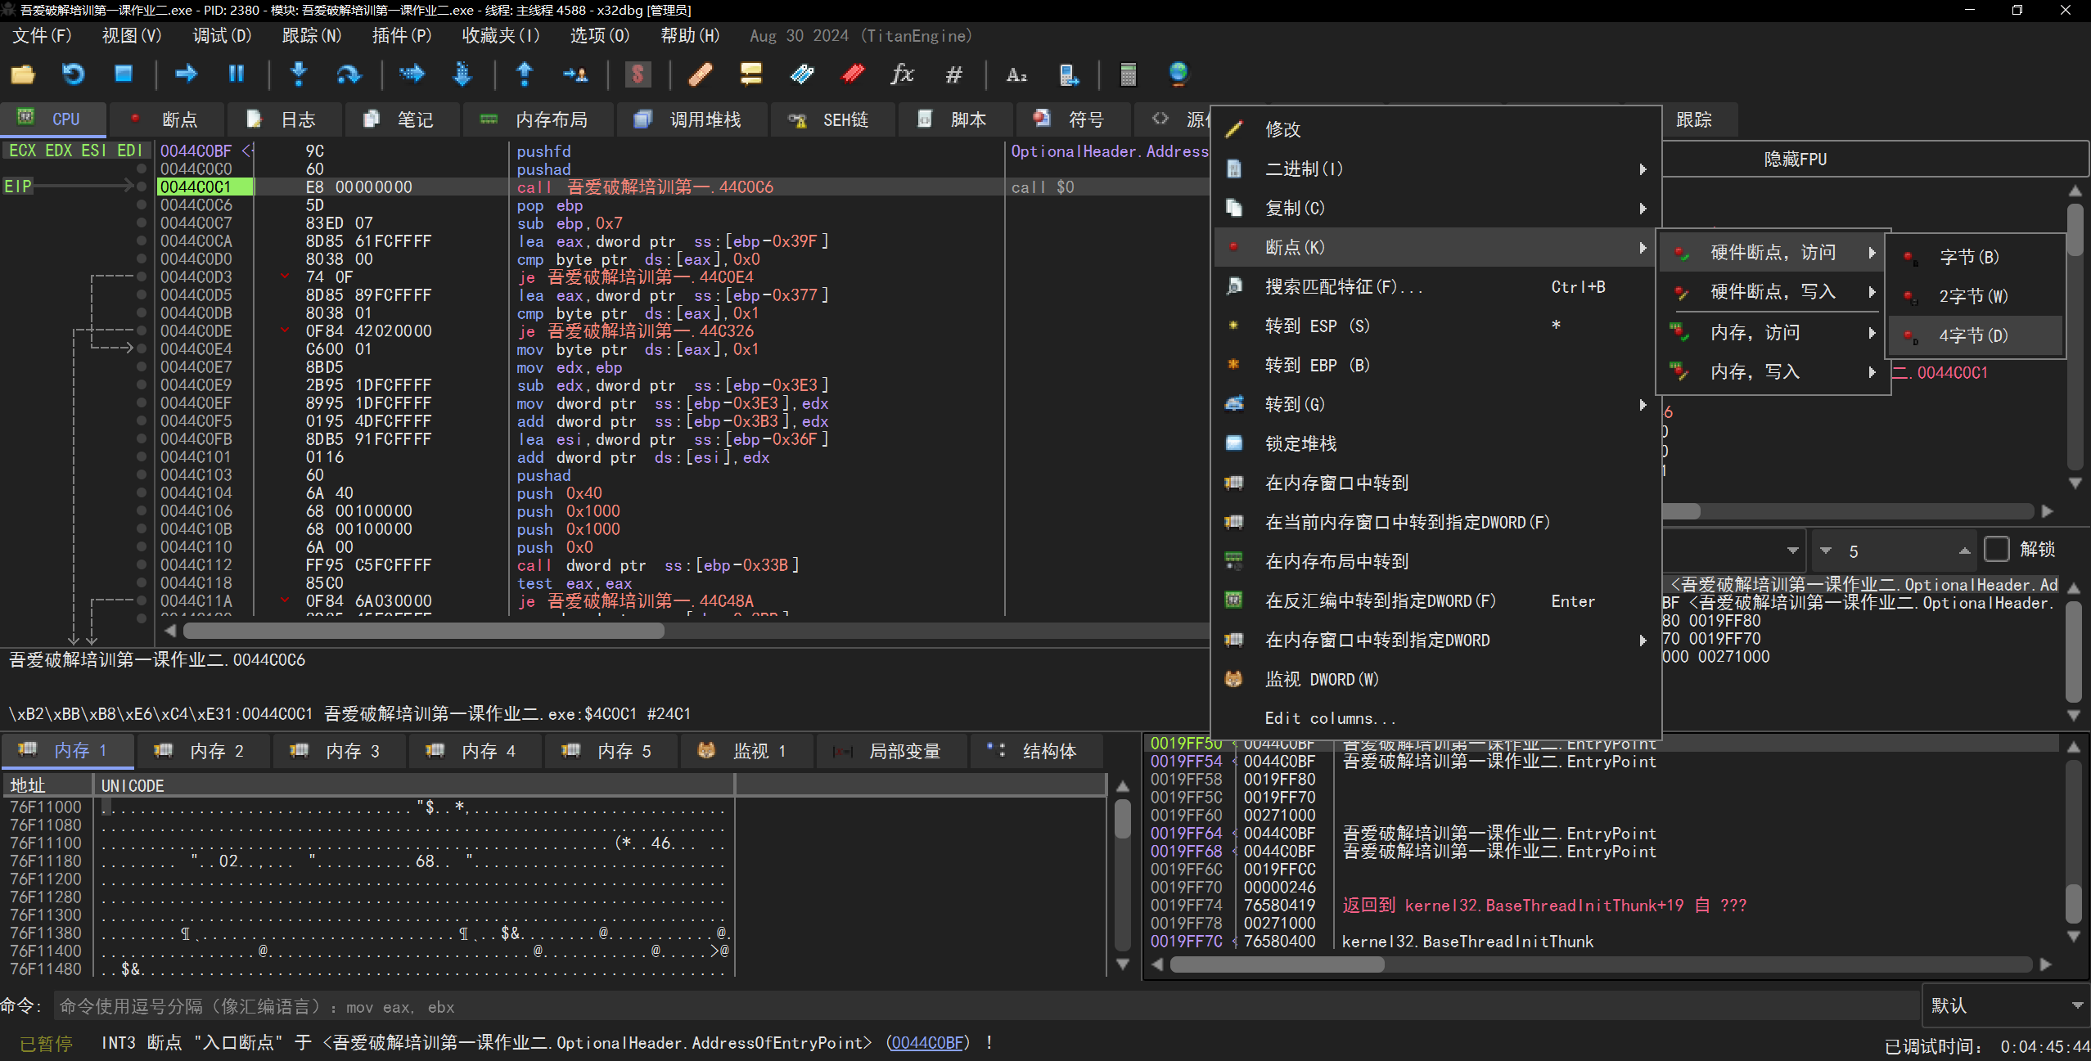2091x1061 pixels.
Task: Click the functions fx icon
Action: pos(902,74)
